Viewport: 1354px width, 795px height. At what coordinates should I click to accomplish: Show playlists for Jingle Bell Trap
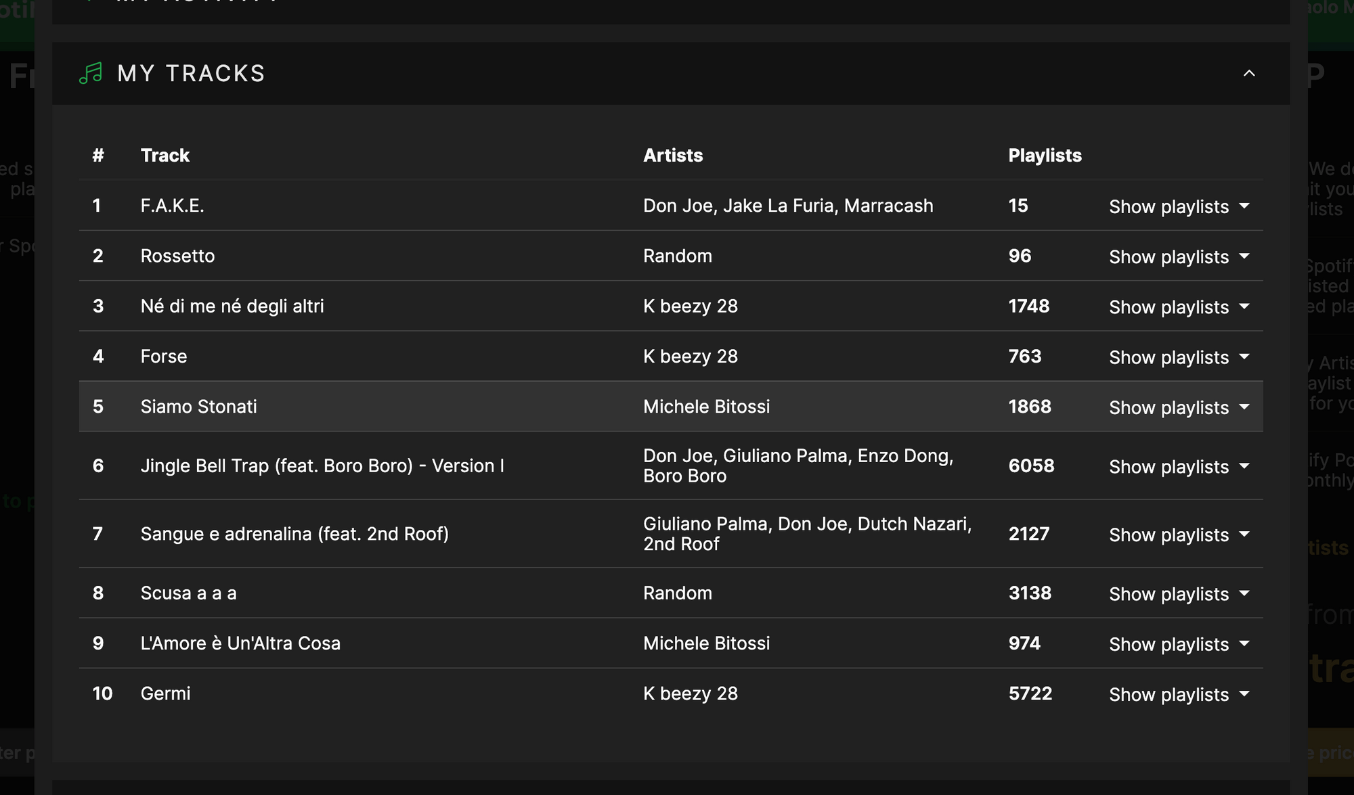point(1179,466)
